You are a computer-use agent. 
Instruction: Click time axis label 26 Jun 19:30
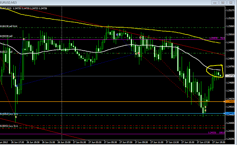coord(33,142)
